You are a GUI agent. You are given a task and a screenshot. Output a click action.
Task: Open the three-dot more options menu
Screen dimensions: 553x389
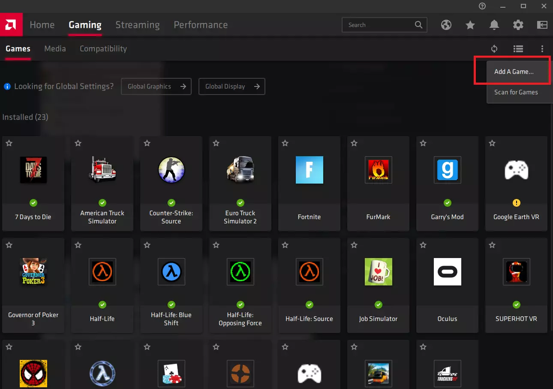(542, 49)
